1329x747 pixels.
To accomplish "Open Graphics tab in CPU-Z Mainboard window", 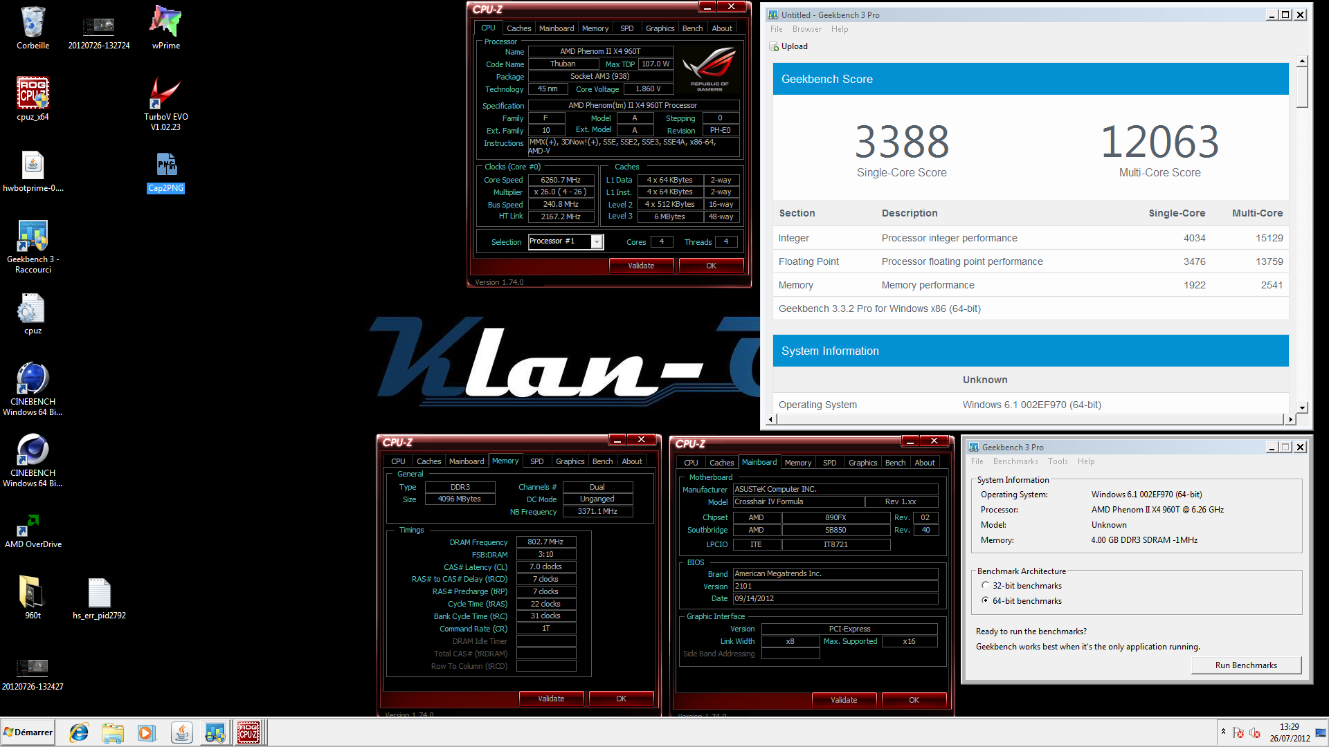I will point(862,463).
